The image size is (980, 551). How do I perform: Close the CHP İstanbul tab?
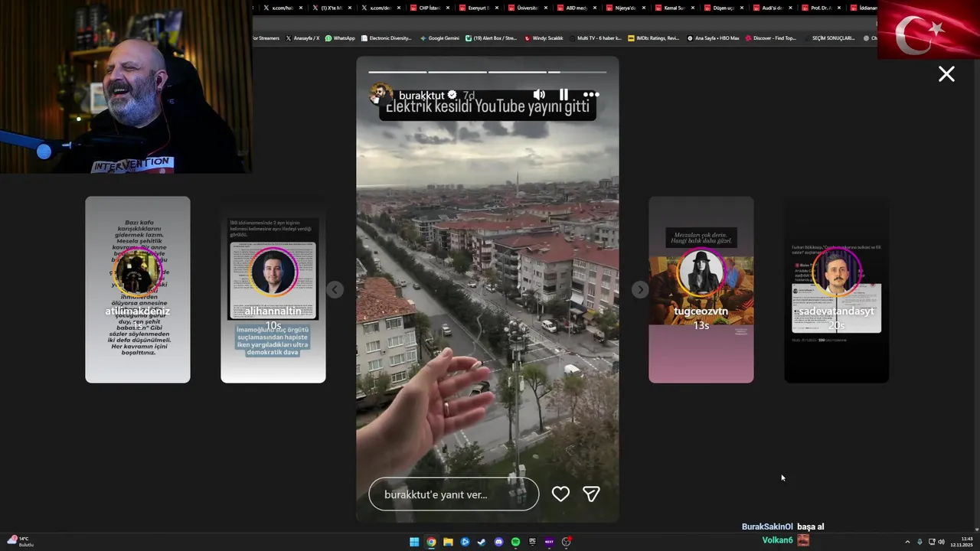click(448, 8)
